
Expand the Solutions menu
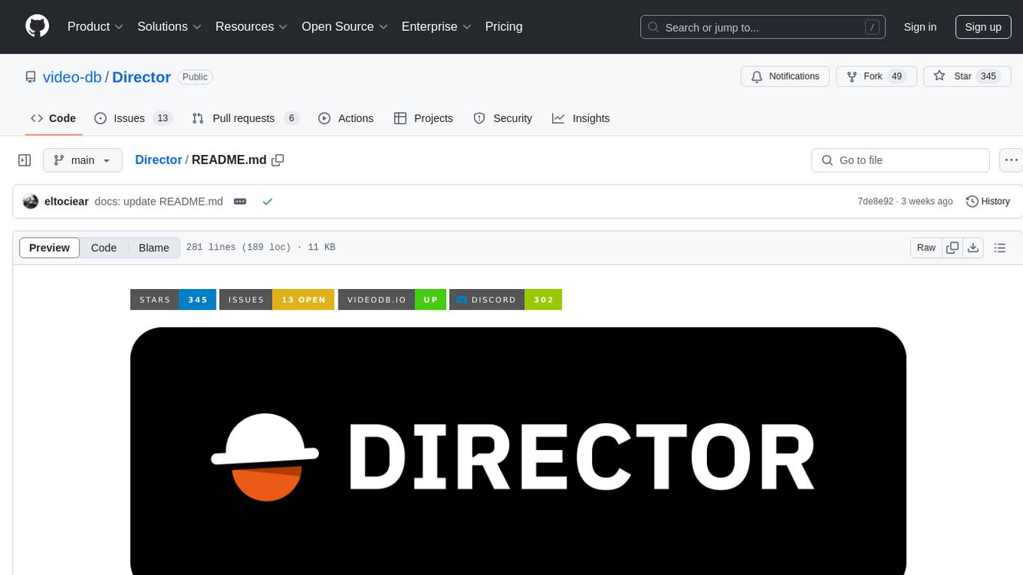[x=169, y=26]
